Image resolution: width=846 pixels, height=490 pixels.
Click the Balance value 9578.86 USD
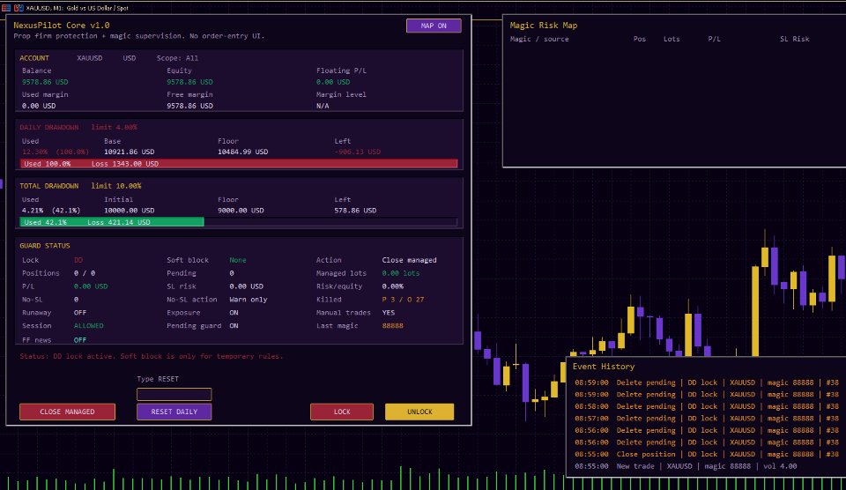[x=45, y=82]
